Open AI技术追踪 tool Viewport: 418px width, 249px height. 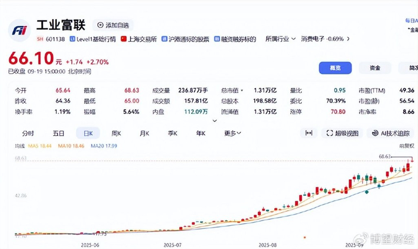(391, 133)
